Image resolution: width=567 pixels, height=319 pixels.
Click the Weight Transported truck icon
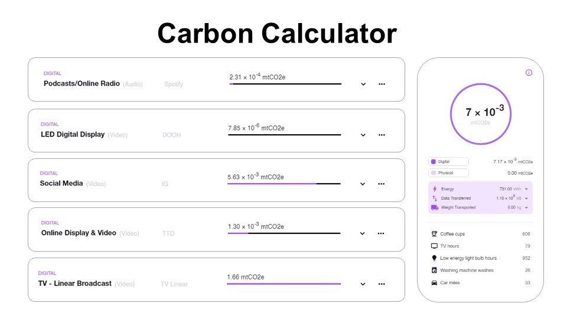point(435,207)
